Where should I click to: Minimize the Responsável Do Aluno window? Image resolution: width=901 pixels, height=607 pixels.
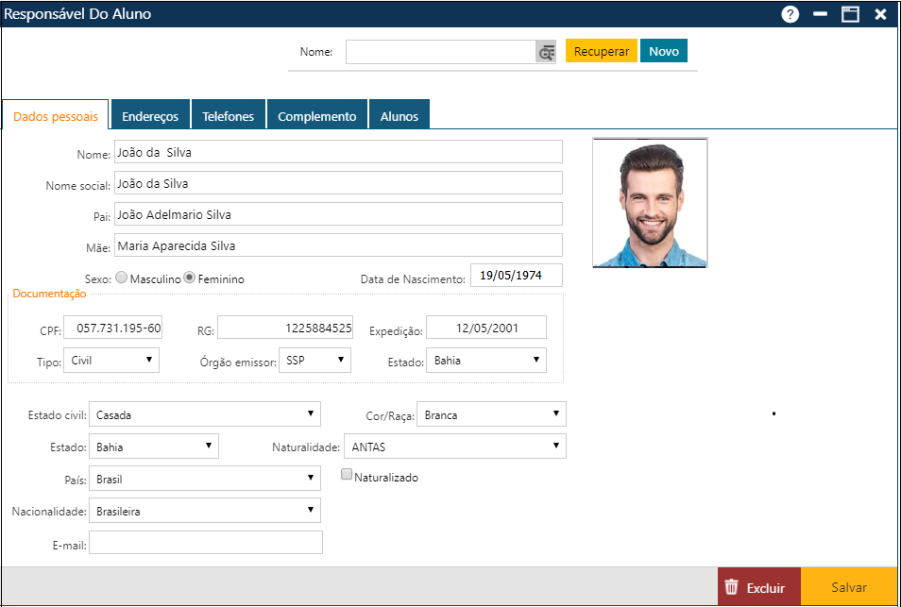coord(820,14)
